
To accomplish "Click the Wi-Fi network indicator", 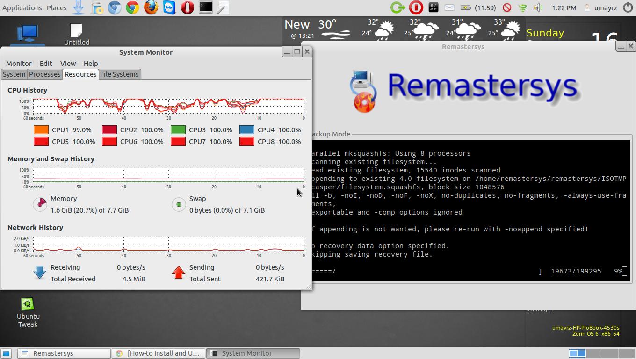I will click(523, 7).
